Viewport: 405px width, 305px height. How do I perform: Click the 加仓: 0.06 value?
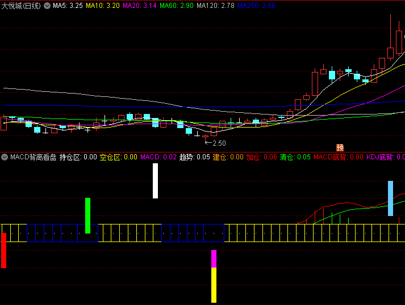(262, 157)
